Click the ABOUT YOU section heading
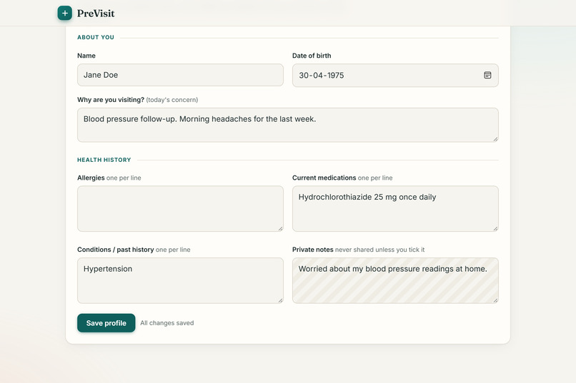Screen dimensions: 576x383 tap(96, 37)
